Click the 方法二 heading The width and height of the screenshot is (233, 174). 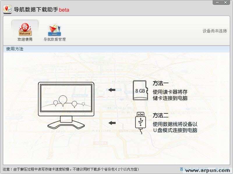[160, 115]
